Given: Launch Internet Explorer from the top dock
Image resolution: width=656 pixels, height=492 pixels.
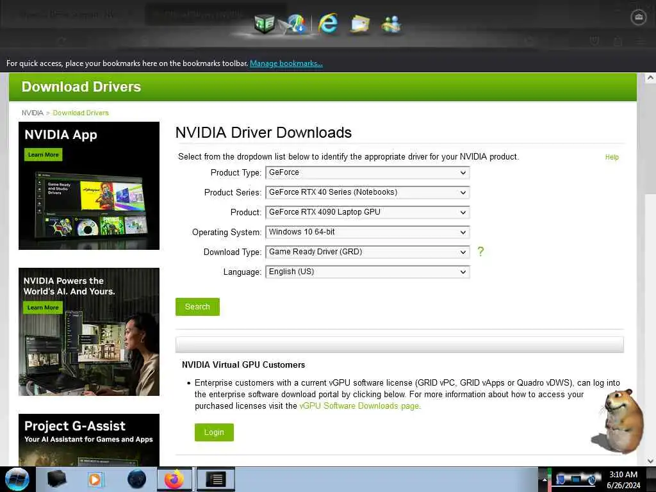Looking at the screenshot, I should (x=328, y=23).
